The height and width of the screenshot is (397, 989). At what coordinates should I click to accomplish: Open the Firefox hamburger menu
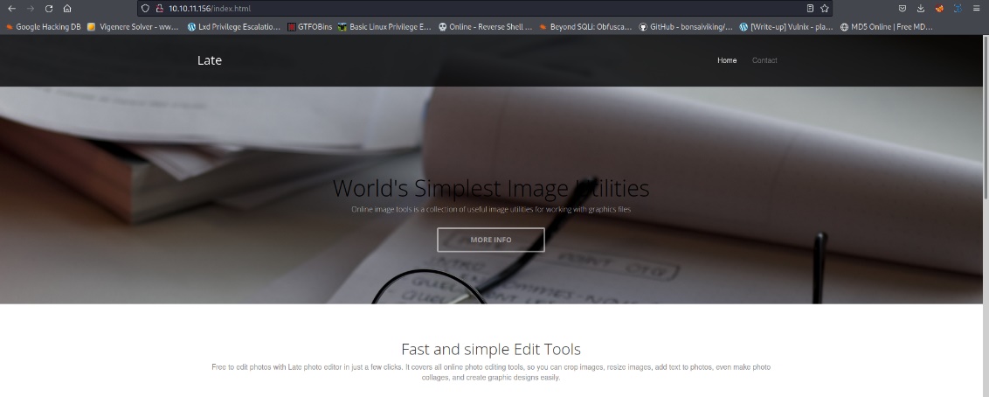pos(976,8)
